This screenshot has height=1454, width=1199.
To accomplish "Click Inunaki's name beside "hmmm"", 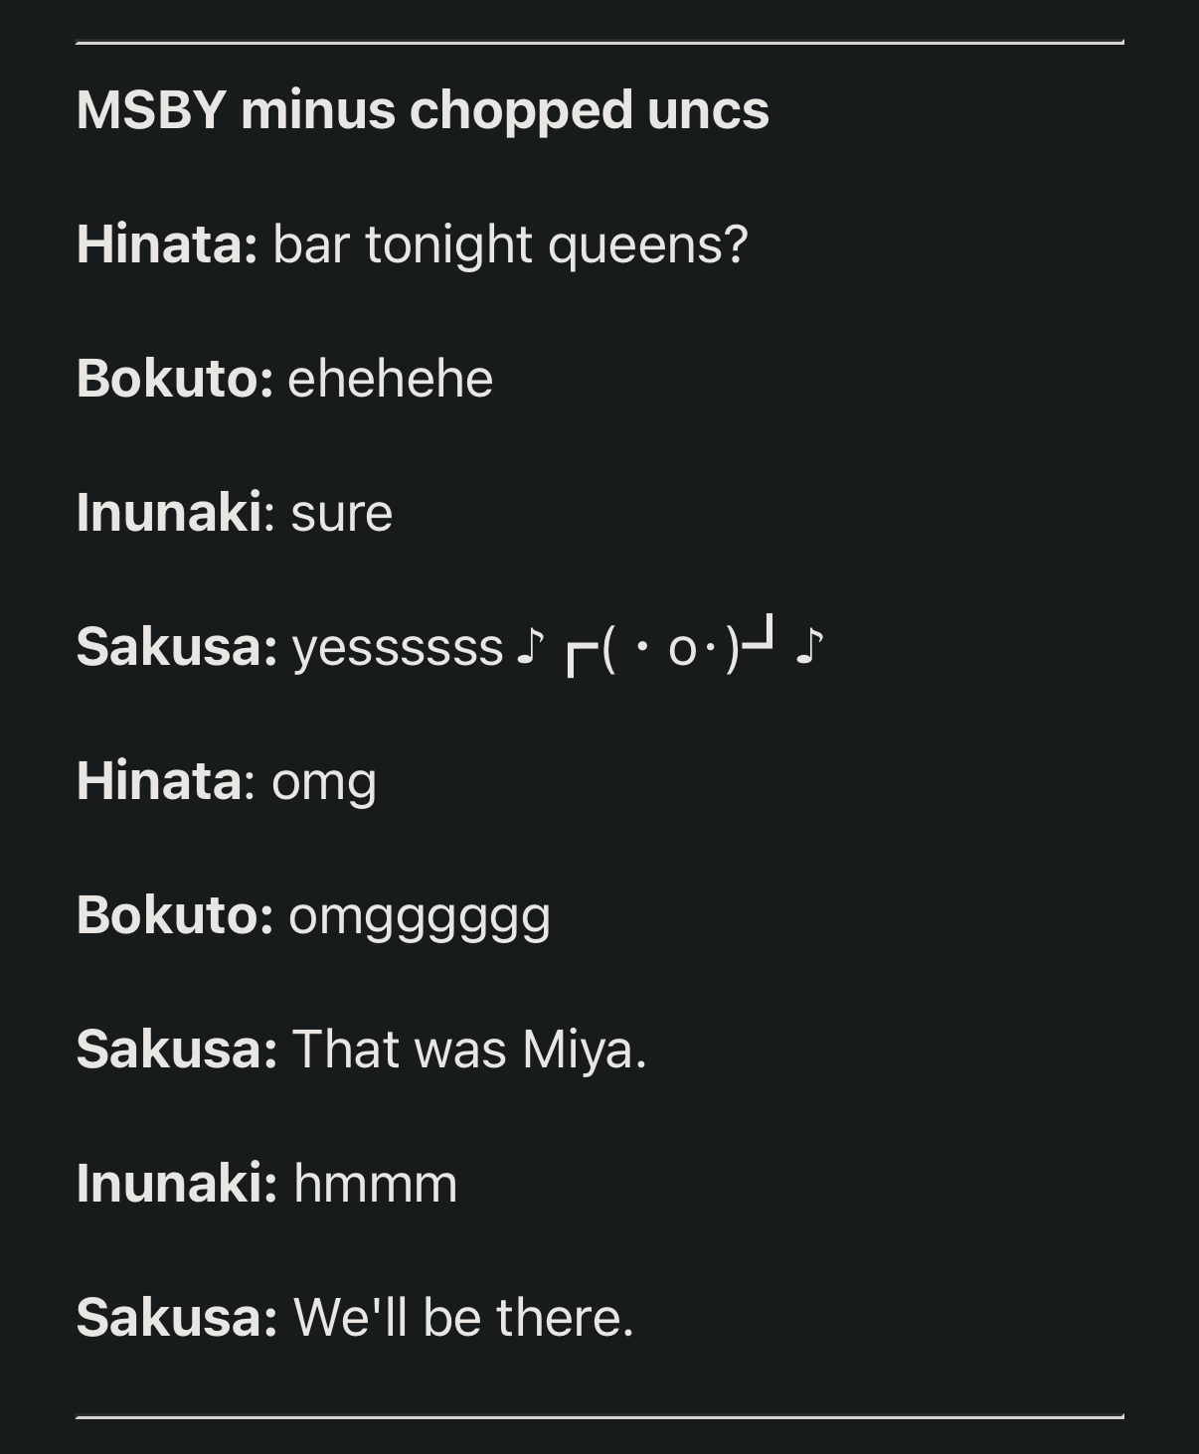I will coord(176,1184).
